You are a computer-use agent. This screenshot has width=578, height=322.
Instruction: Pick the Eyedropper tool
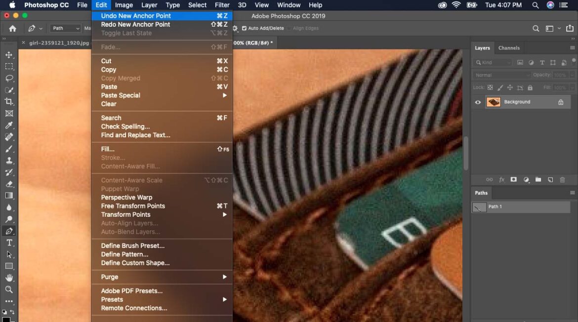pos(9,125)
